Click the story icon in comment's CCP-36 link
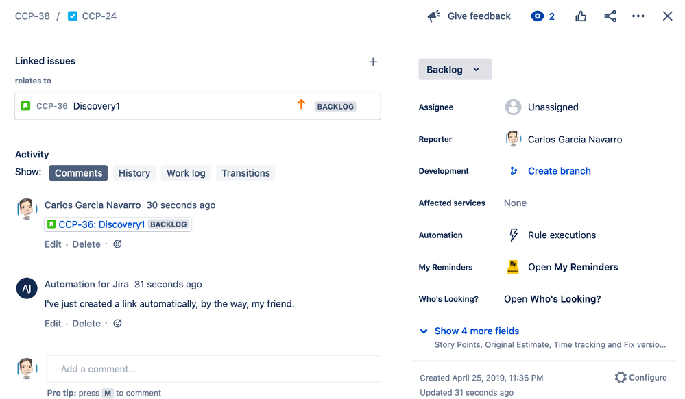685x399 pixels. coord(51,224)
